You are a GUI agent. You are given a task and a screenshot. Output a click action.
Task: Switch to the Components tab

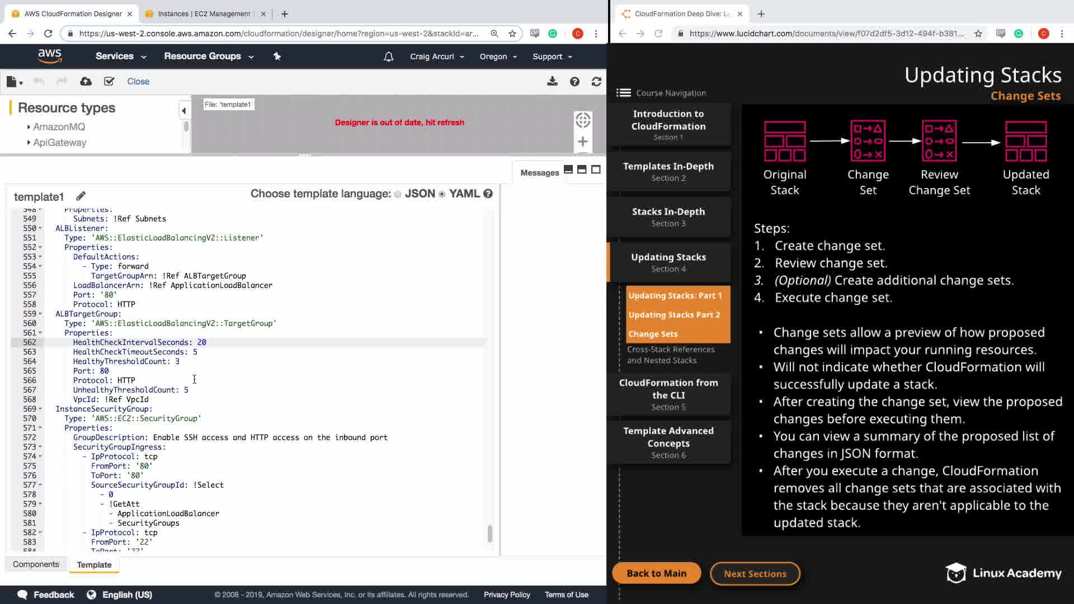coord(36,564)
